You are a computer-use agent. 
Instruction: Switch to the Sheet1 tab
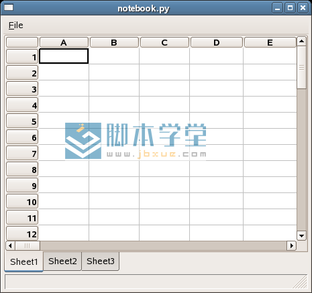tap(23, 261)
